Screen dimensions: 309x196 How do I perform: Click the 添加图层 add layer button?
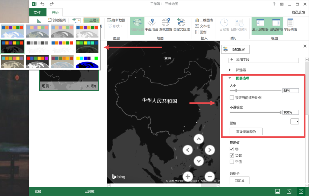235,49
